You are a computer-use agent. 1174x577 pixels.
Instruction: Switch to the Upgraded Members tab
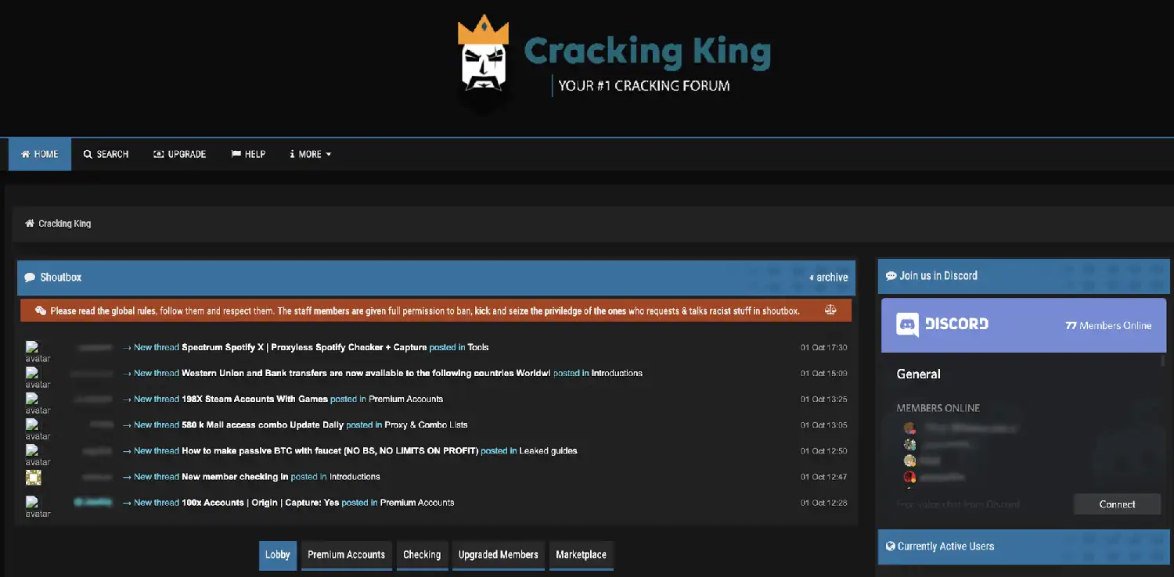click(x=498, y=555)
